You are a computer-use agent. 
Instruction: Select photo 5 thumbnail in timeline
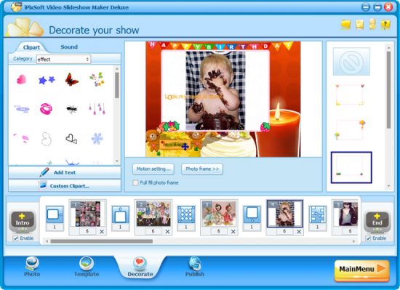(345, 214)
